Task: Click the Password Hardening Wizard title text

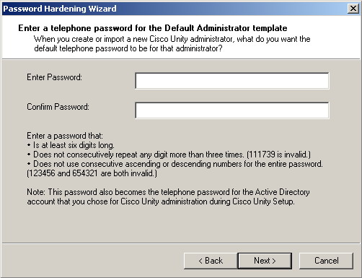Action: 60,9
